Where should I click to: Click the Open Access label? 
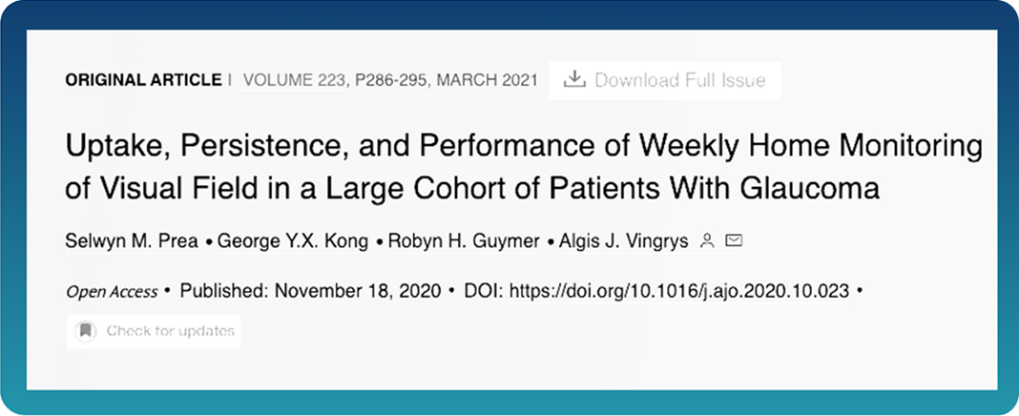[111, 291]
